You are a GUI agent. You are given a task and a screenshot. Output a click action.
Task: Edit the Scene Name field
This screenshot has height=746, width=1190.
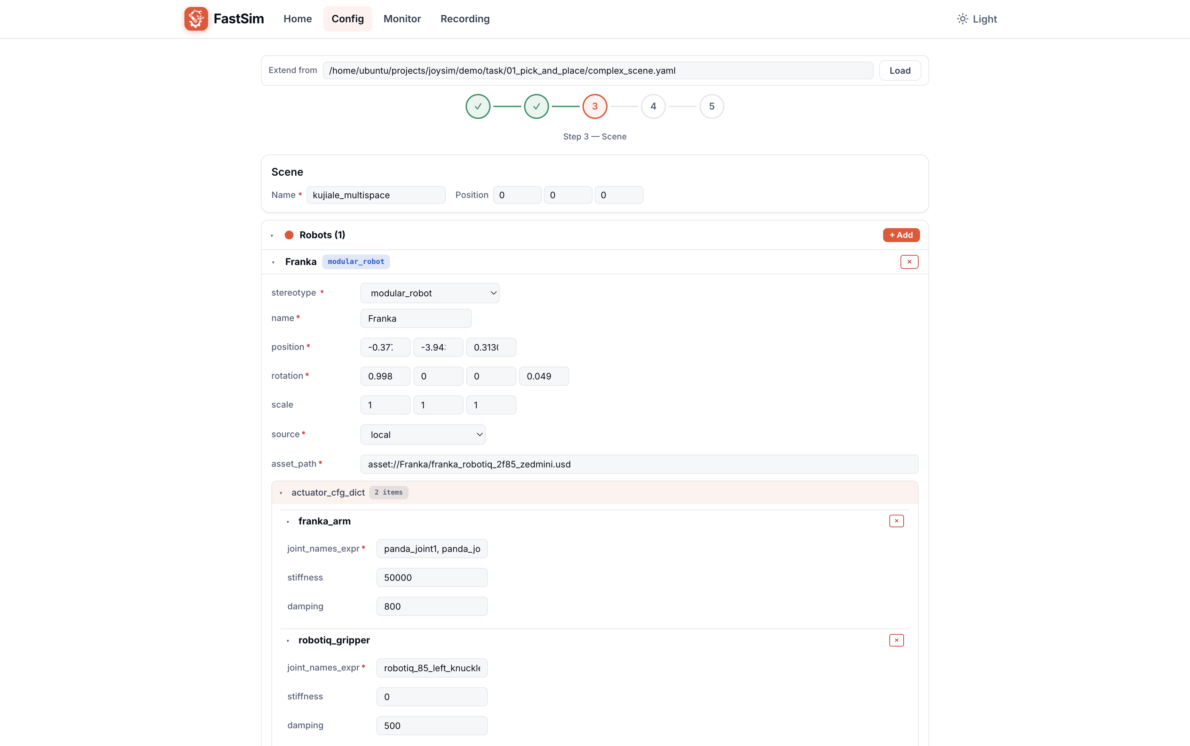376,195
